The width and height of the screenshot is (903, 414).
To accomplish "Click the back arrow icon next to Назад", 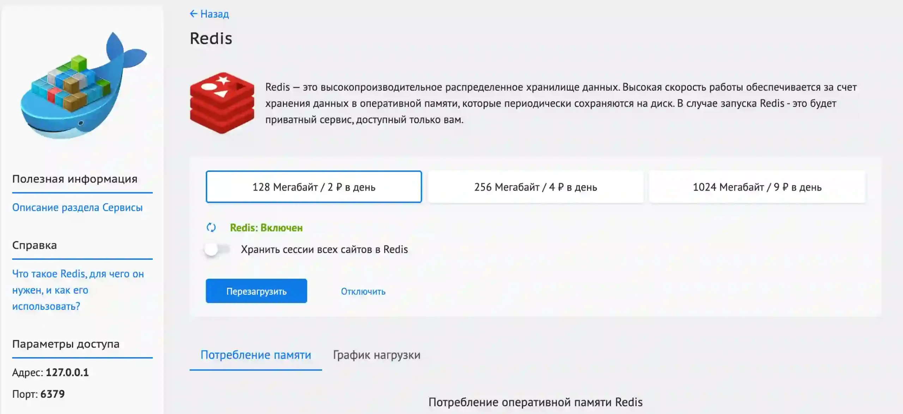I will click(193, 14).
